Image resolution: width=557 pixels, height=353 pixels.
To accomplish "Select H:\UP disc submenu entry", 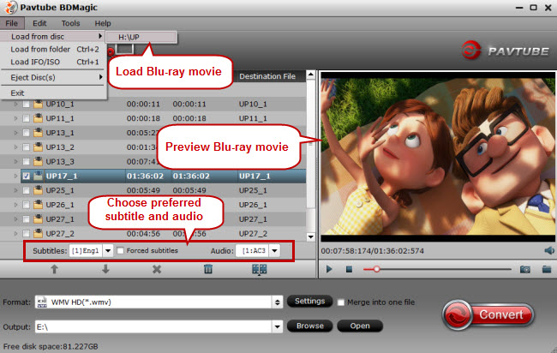I will pos(141,37).
